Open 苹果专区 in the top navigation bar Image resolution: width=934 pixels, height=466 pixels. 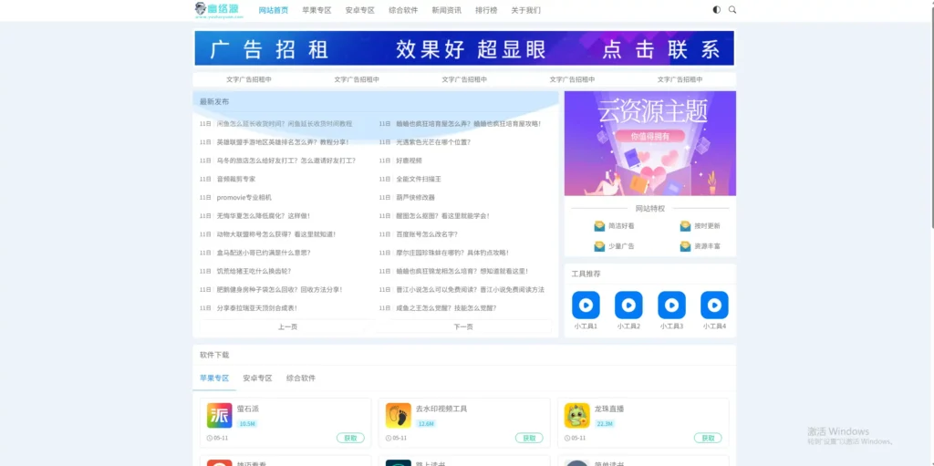pyautogui.click(x=317, y=10)
